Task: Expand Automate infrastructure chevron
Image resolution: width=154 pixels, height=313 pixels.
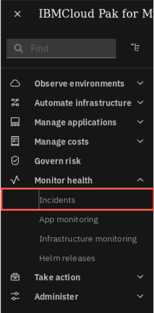Action: (140, 103)
